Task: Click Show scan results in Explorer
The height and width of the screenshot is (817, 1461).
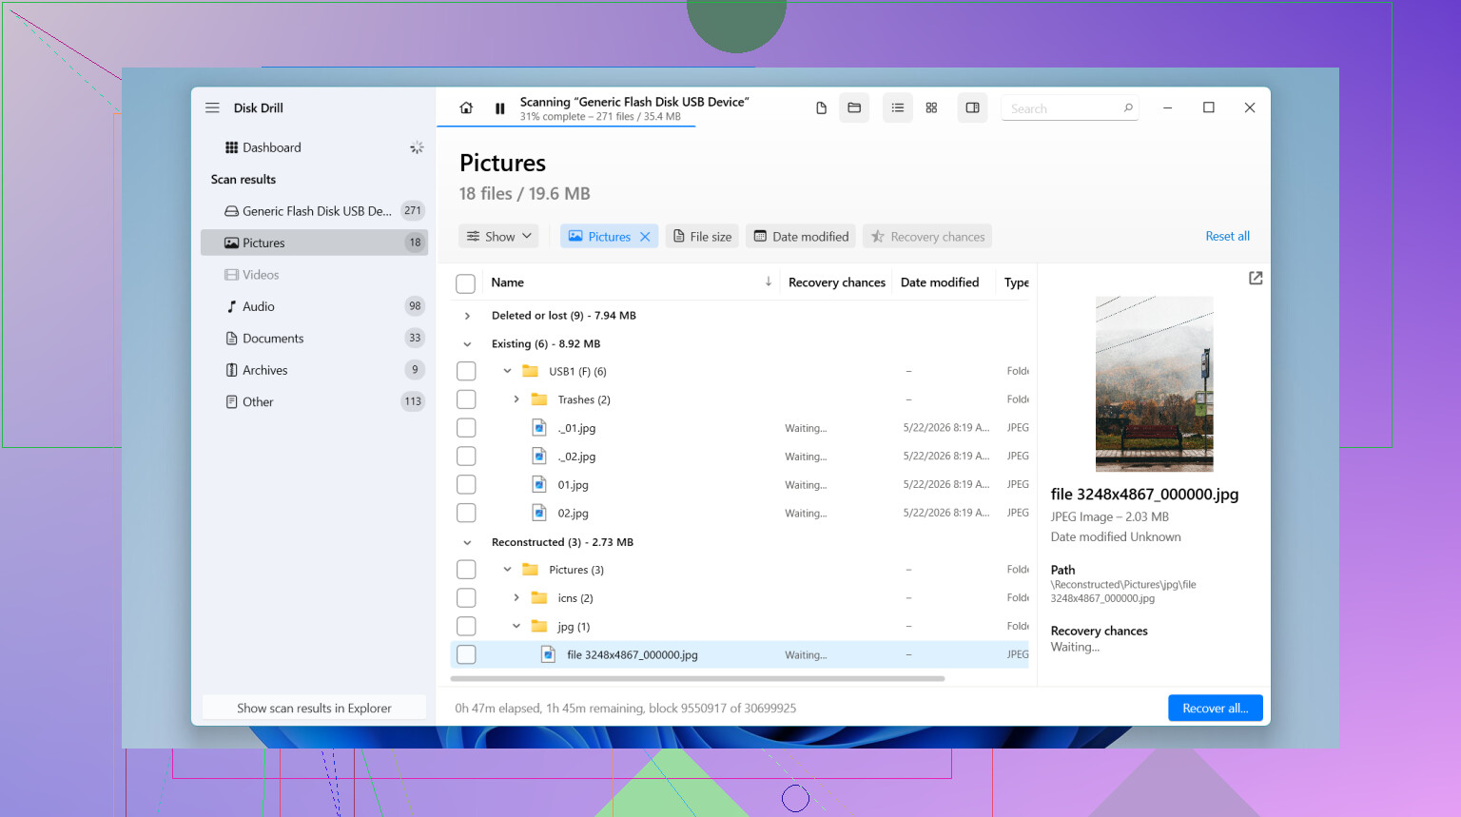Action: (x=314, y=708)
